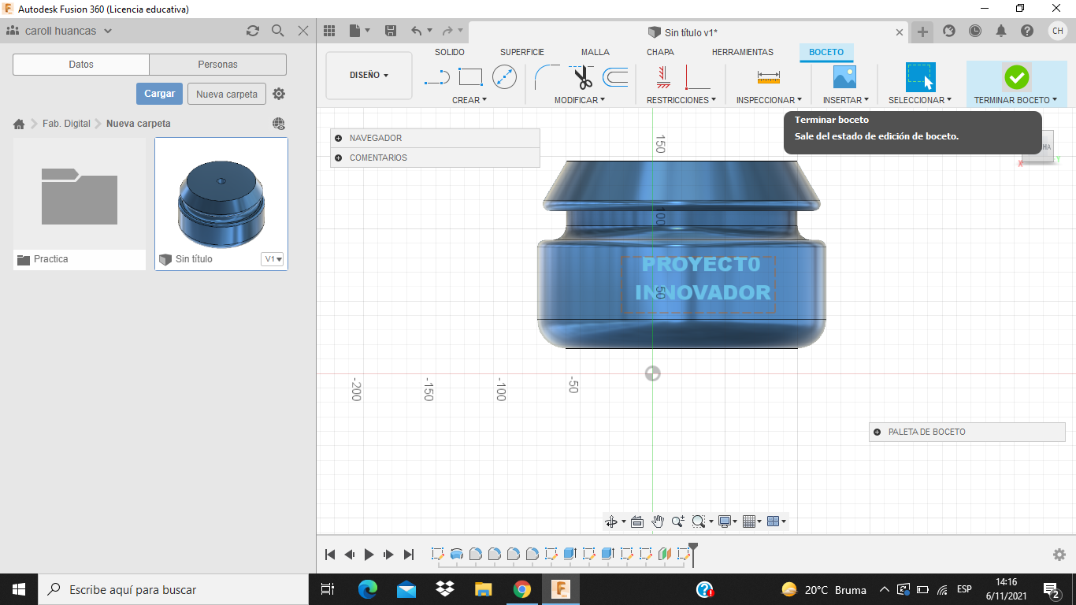Activate the Zoom magnifier with plus
The width and height of the screenshot is (1076, 605).
[x=678, y=521]
